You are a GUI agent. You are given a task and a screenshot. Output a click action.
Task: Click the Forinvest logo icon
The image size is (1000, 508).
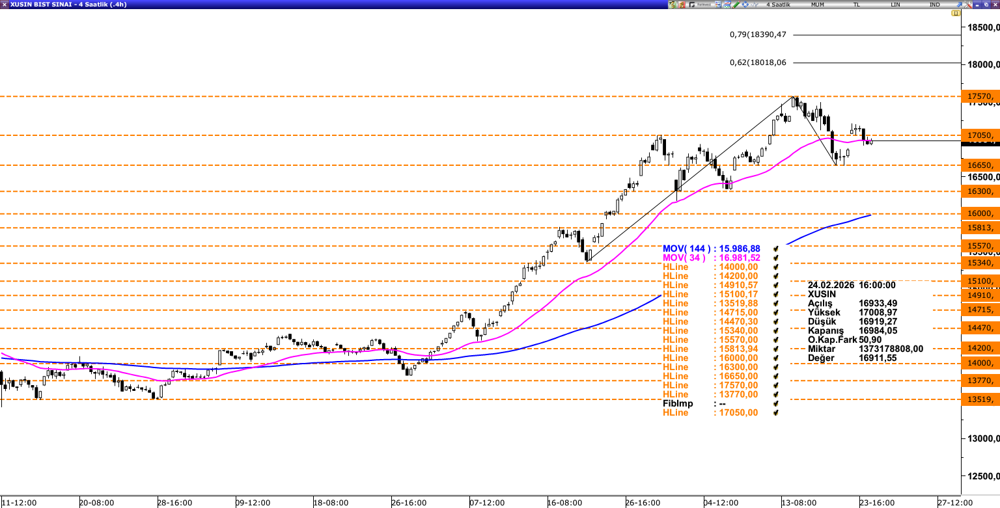pyautogui.click(x=700, y=5)
